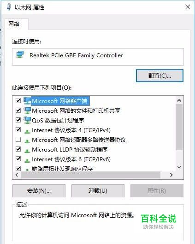Select Internet 协议版本 4 (TCP/IPv4) item
The height and width of the screenshot is (244, 195).
(x=71, y=130)
